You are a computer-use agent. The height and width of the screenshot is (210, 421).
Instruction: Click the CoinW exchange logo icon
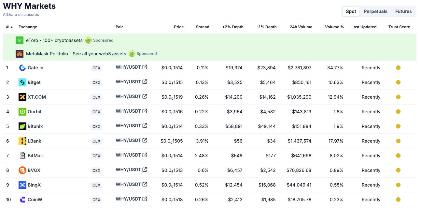pyautogui.click(x=22, y=200)
